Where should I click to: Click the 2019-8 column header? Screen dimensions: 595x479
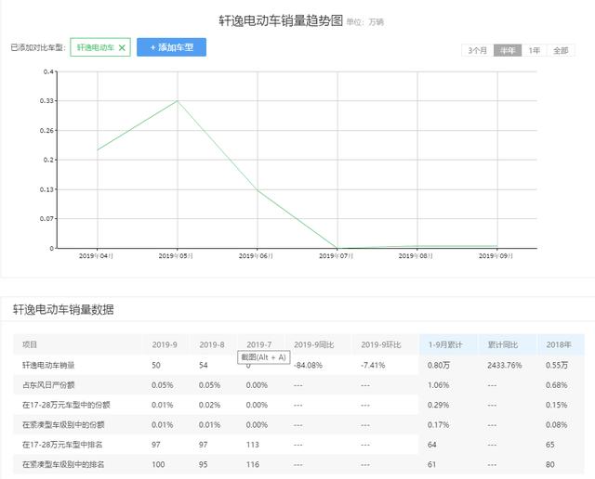(x=212, y=344)
